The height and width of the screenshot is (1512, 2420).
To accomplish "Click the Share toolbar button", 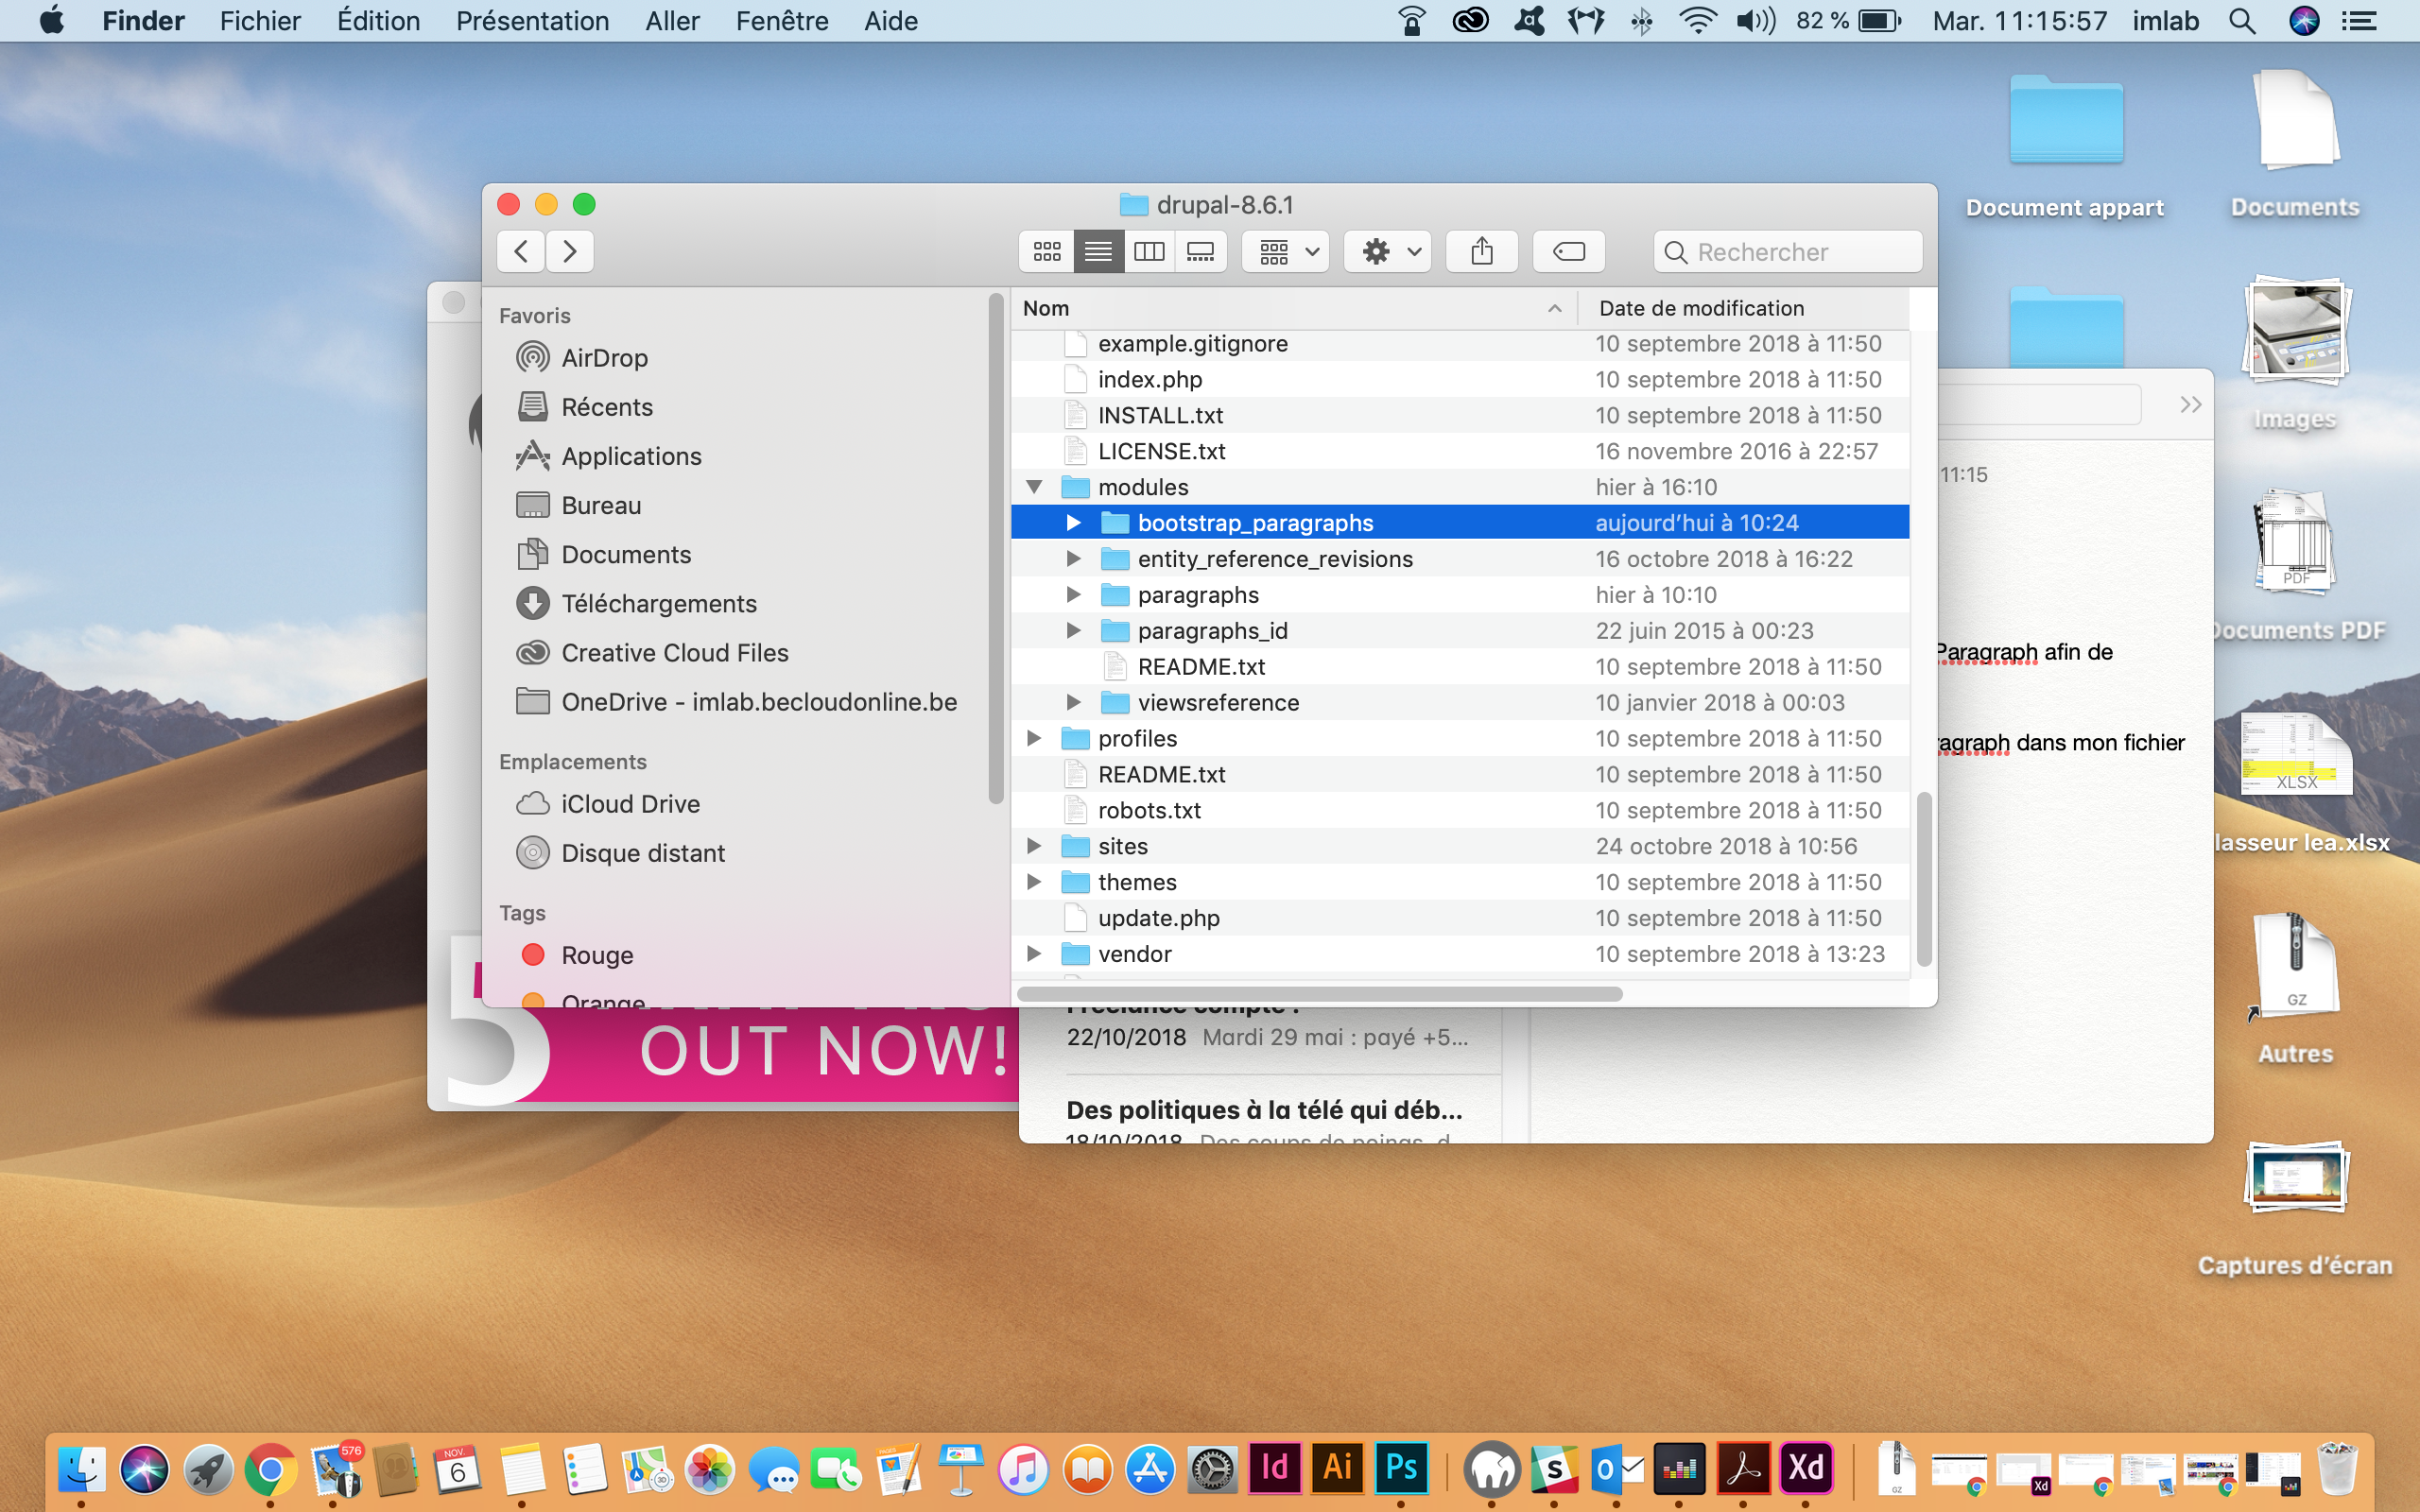I will tap(1481, 251).
